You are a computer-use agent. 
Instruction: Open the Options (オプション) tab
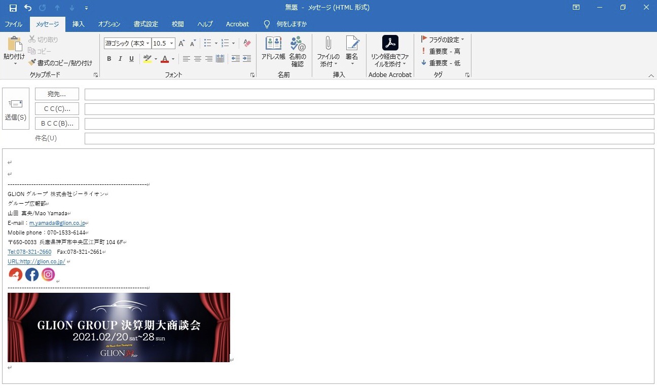click(109, 24)
